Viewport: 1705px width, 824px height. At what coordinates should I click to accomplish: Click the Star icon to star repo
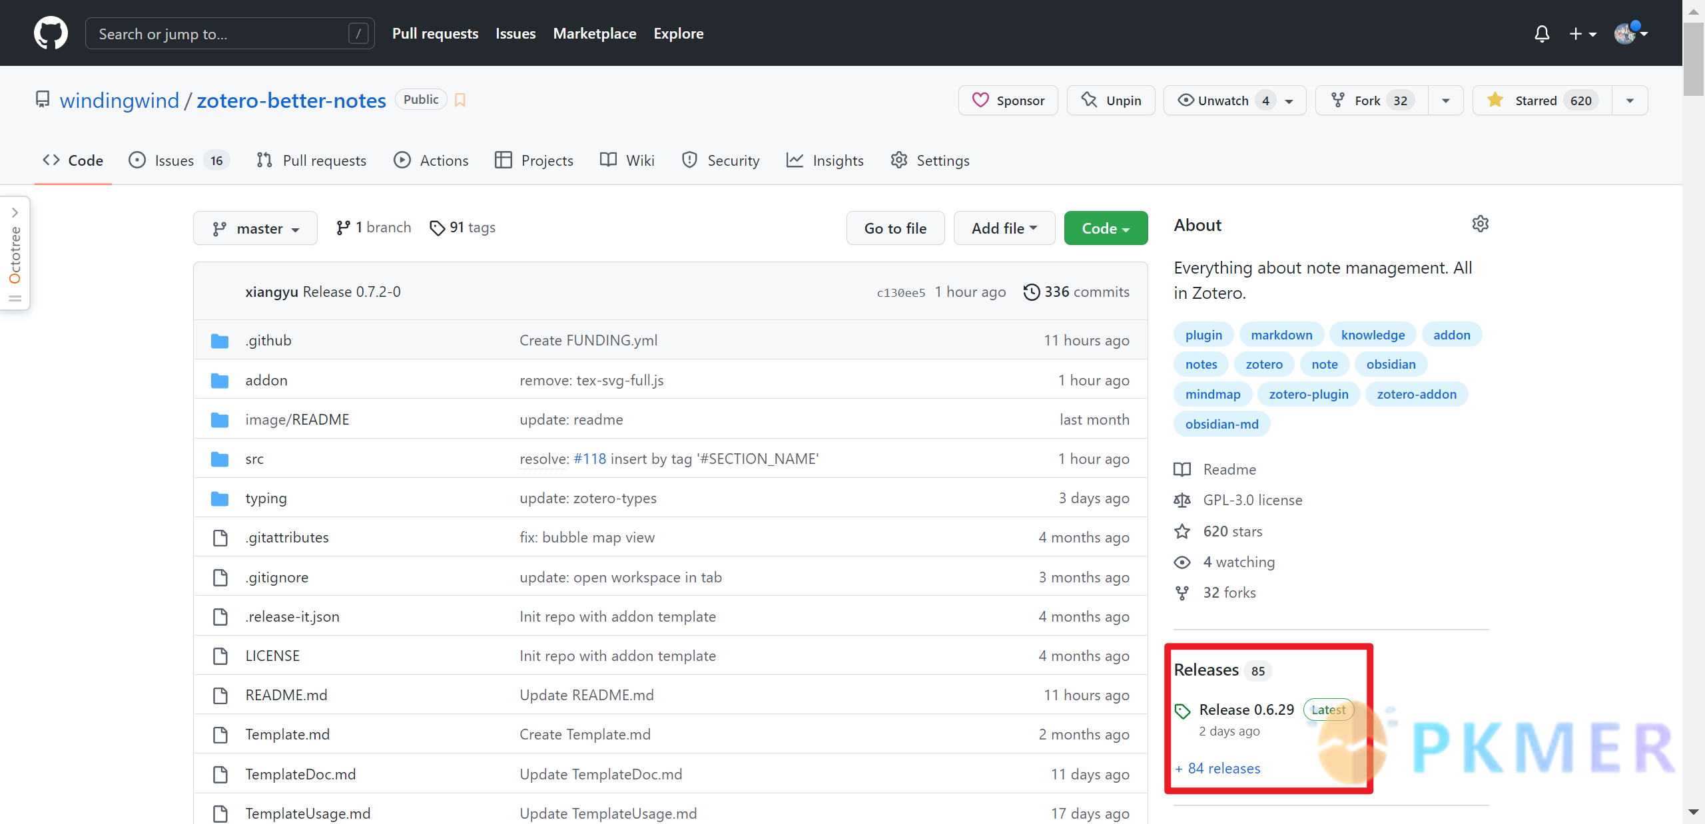click(x=1499, y=100)
